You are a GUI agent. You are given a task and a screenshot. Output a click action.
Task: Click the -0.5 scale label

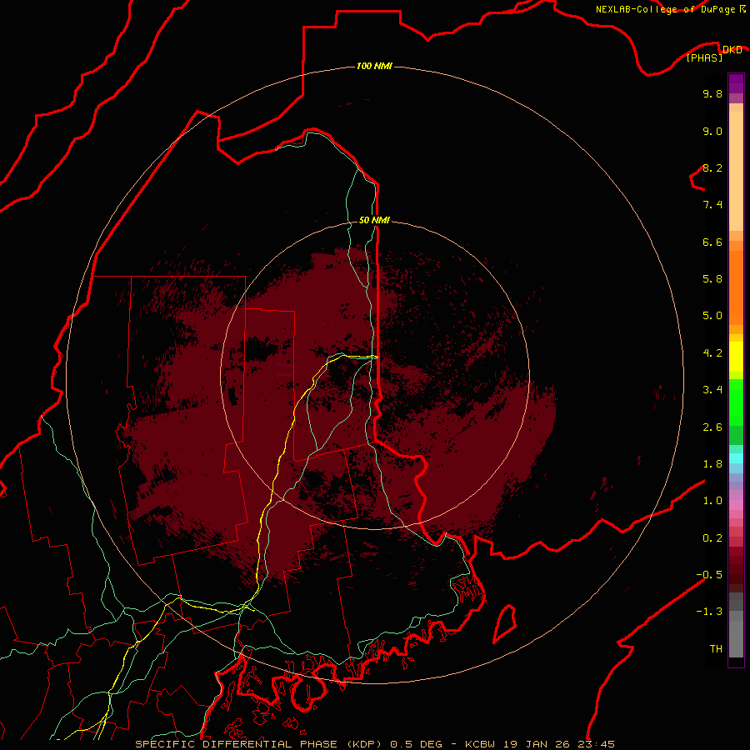click(x=709, y=575)
